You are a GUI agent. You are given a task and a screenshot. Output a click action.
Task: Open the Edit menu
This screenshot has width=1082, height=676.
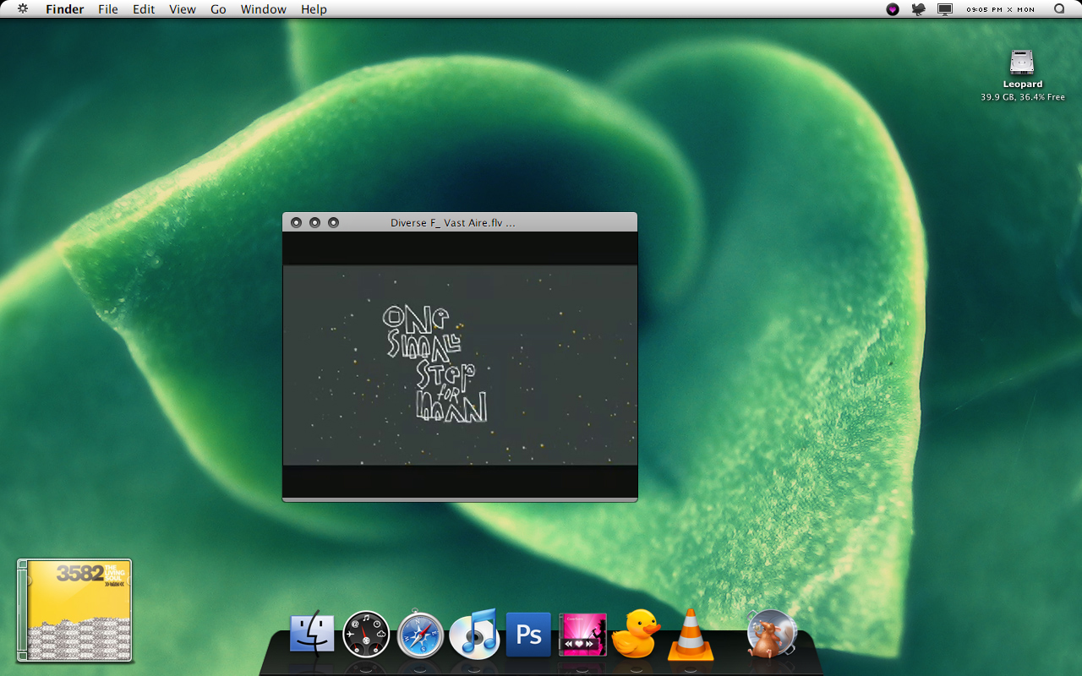144,9
